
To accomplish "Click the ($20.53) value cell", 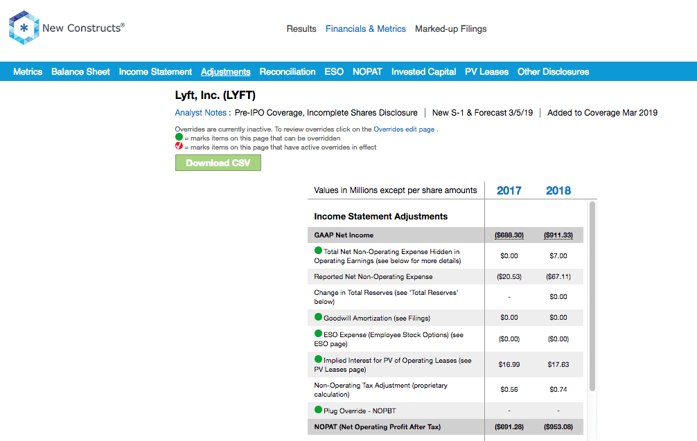I will (x=509, y=277).
